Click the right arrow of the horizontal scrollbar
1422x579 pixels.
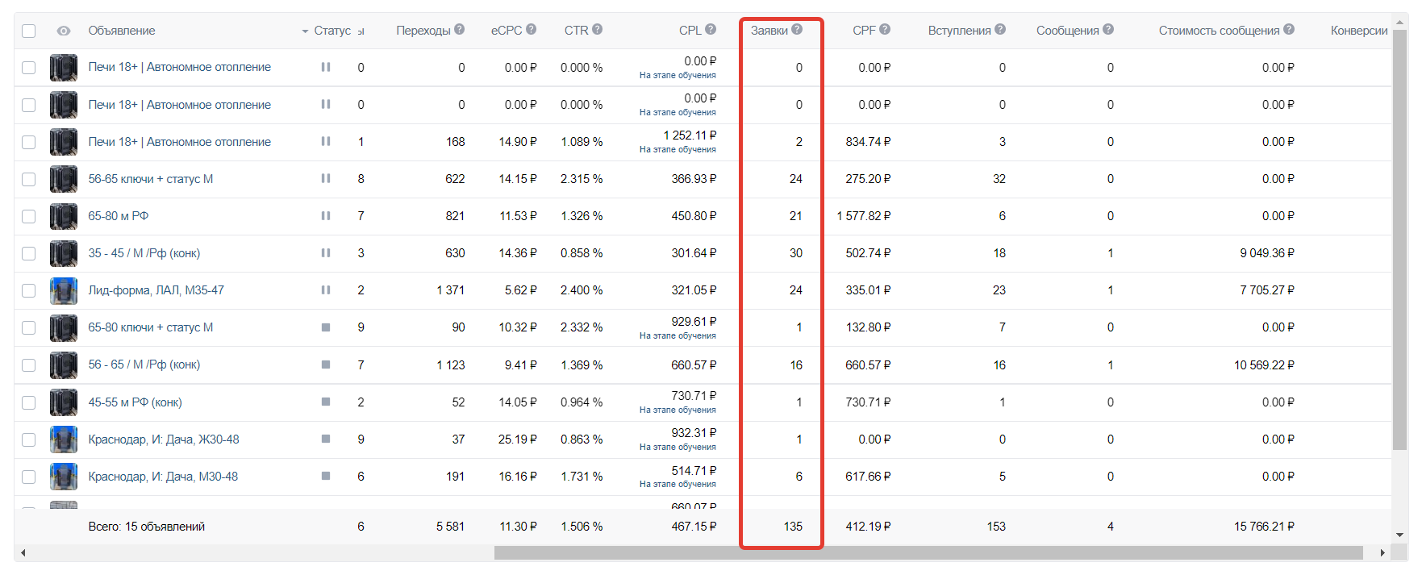pos(1382,552)
